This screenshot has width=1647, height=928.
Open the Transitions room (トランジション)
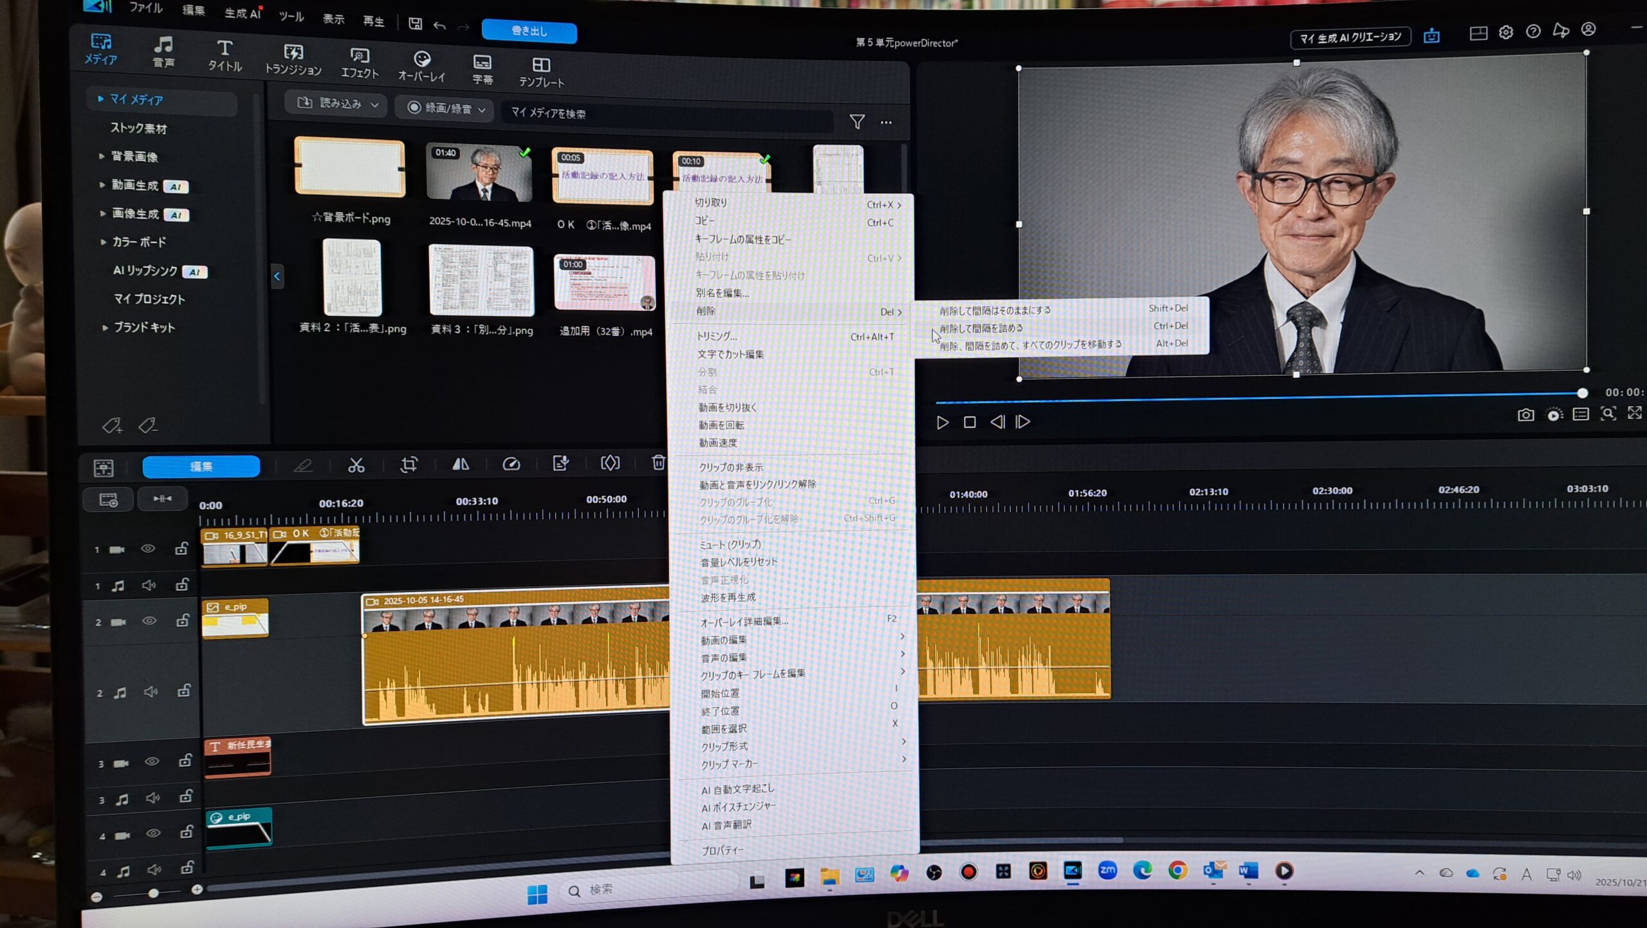(293, 60)
